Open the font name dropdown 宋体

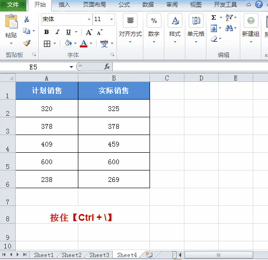[x=89, y=19]
